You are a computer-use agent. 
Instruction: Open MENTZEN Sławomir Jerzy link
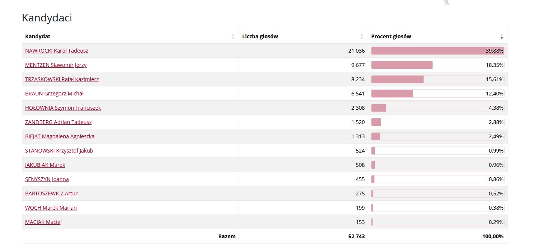tap(56, 65)
